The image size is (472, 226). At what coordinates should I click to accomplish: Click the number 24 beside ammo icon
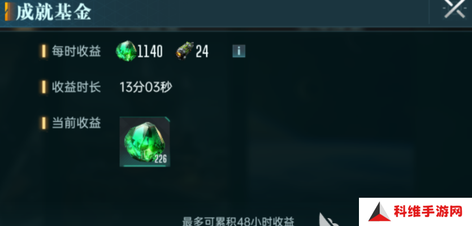tap(202, 51)
